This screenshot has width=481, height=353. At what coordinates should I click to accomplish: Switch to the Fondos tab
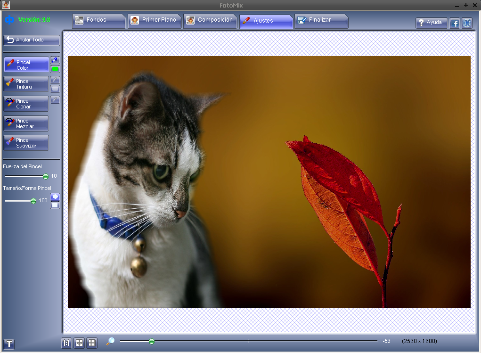[98, 21]
